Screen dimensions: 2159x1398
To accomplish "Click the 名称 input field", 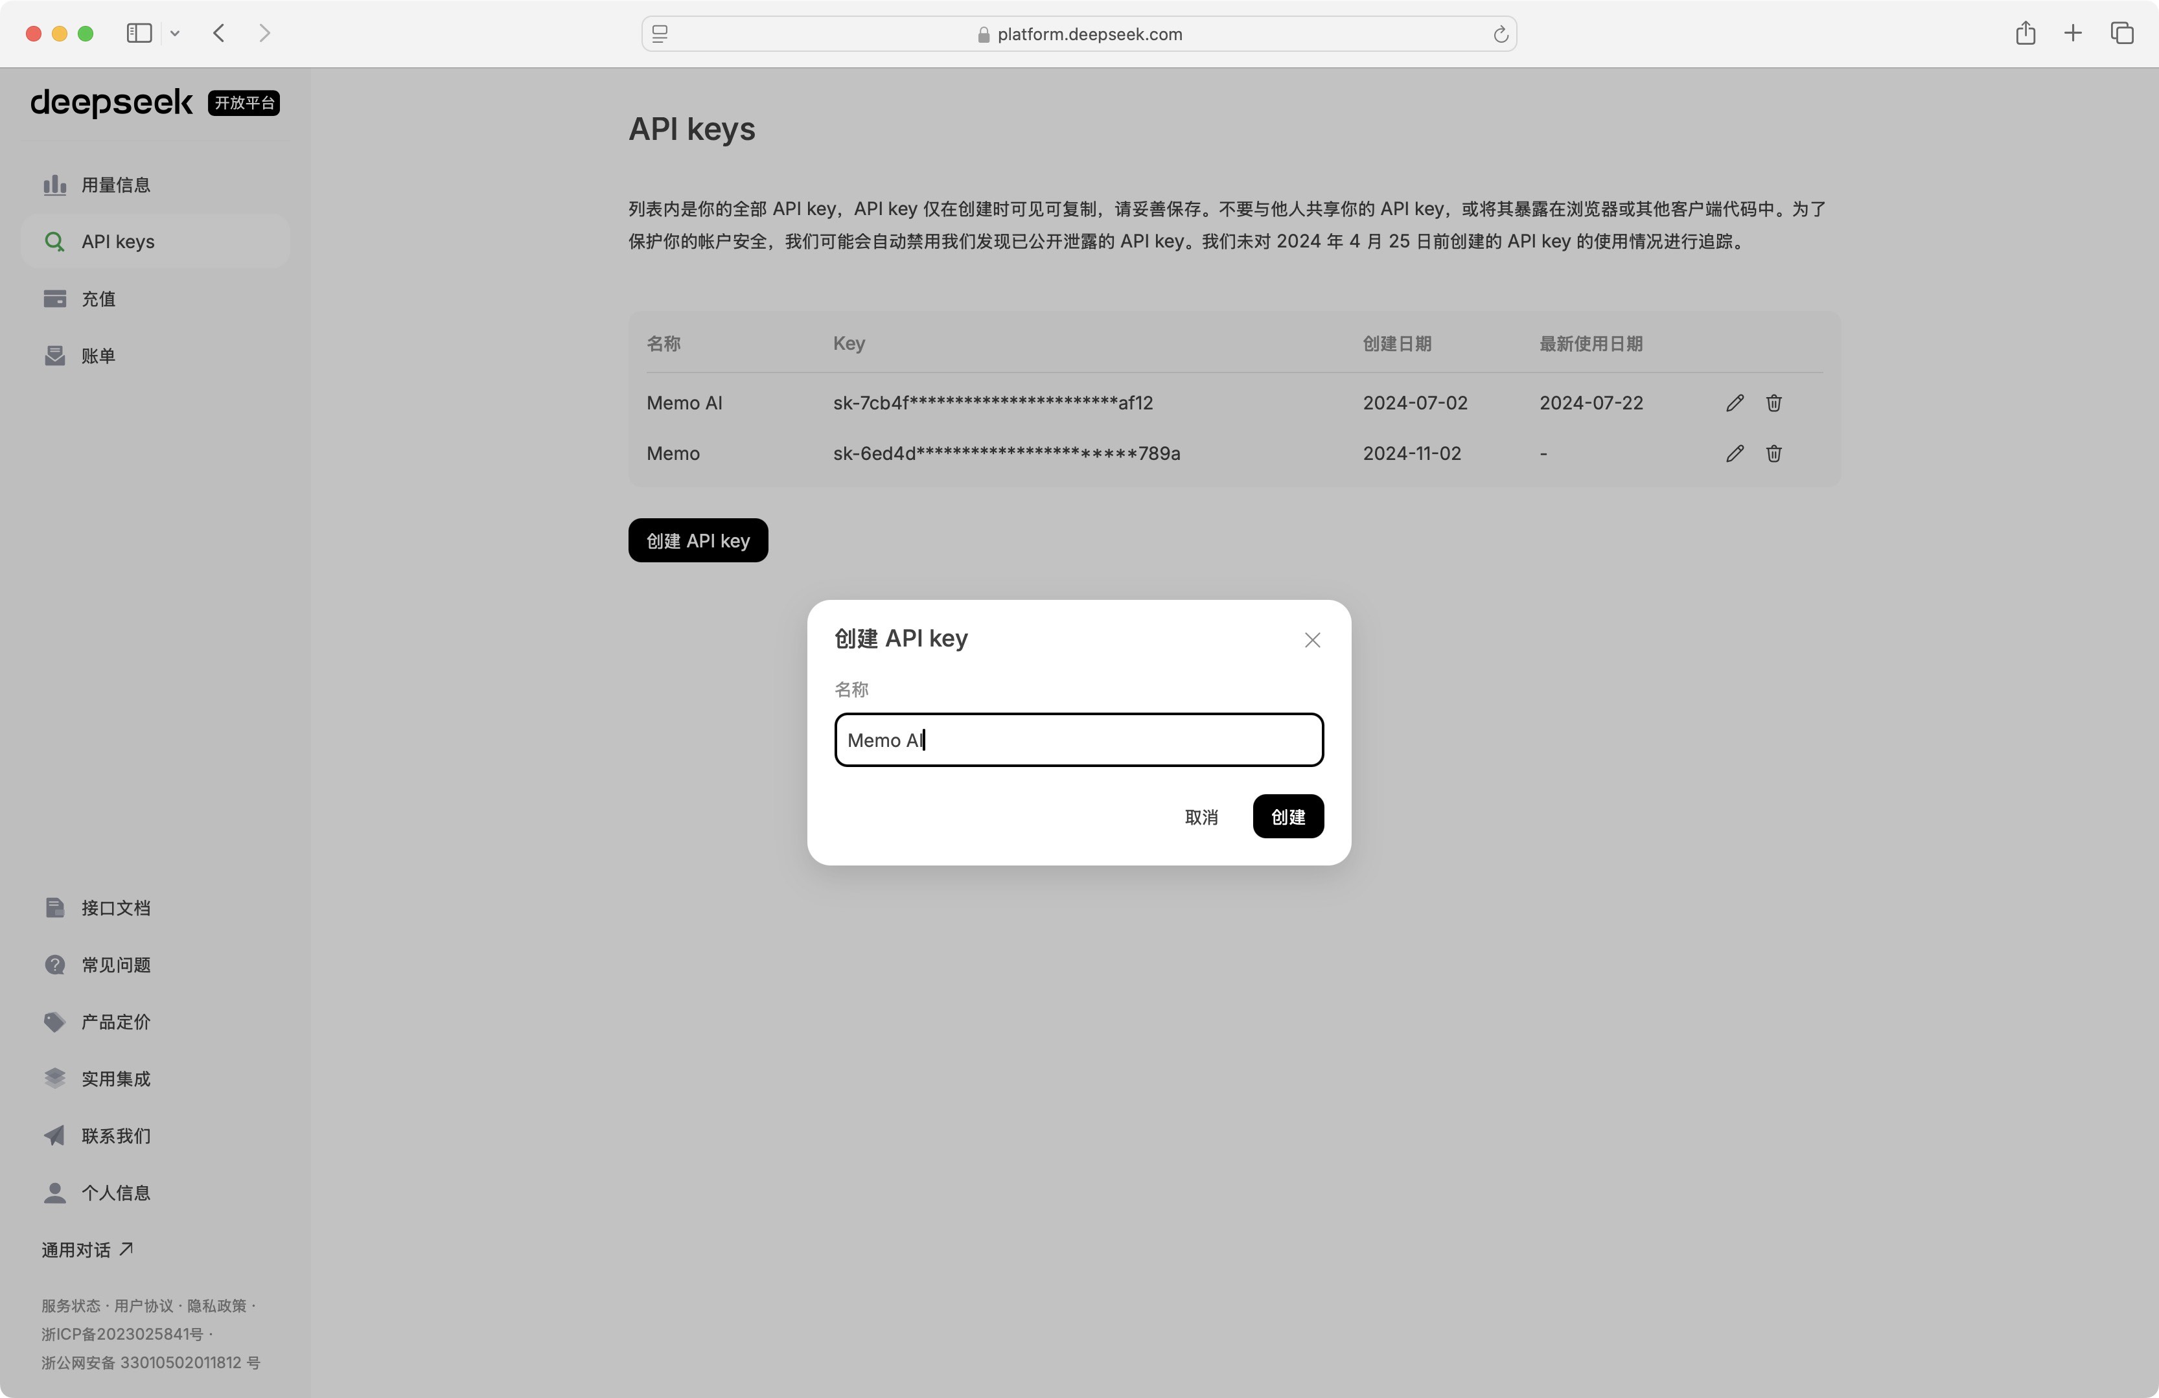I will click(x=1079, y=740).
